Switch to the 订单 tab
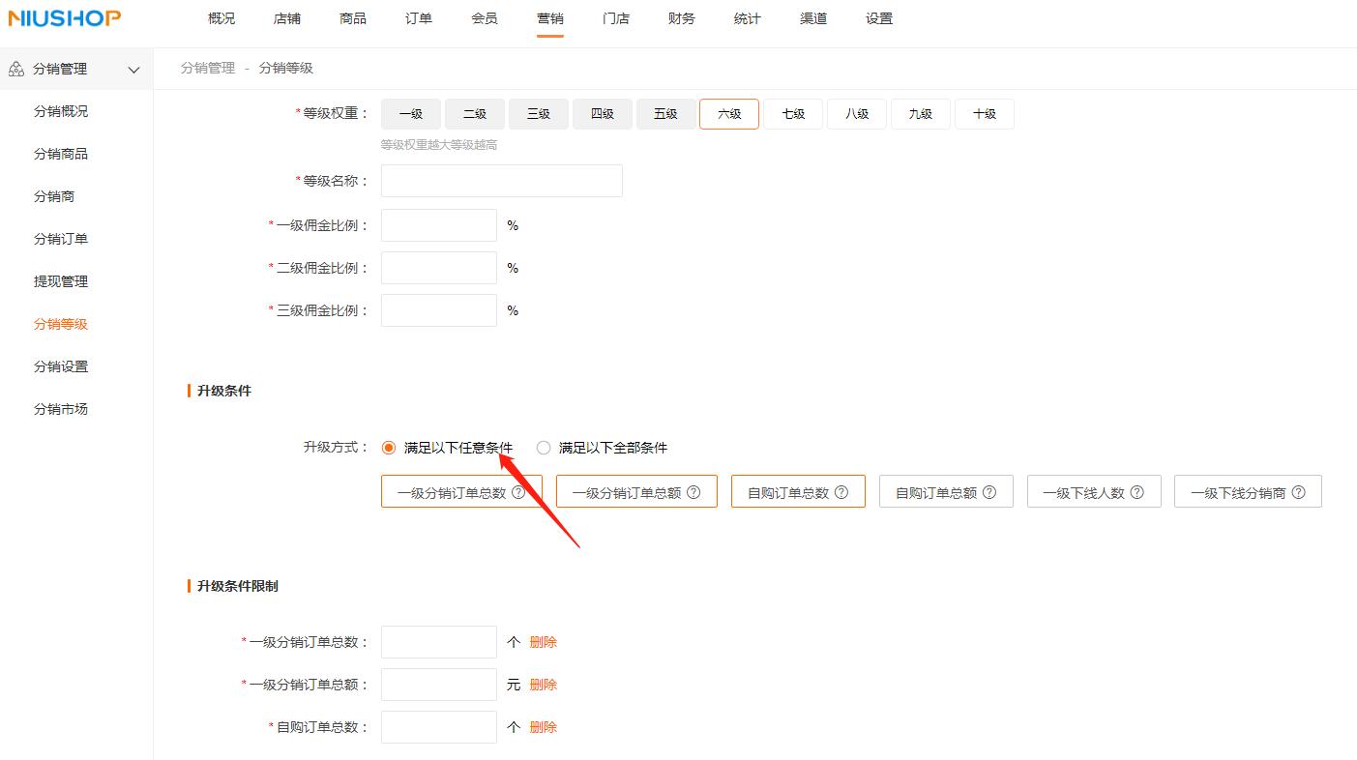The width and height of the screenshot is (1357, 760). click(x=418, y=17)
